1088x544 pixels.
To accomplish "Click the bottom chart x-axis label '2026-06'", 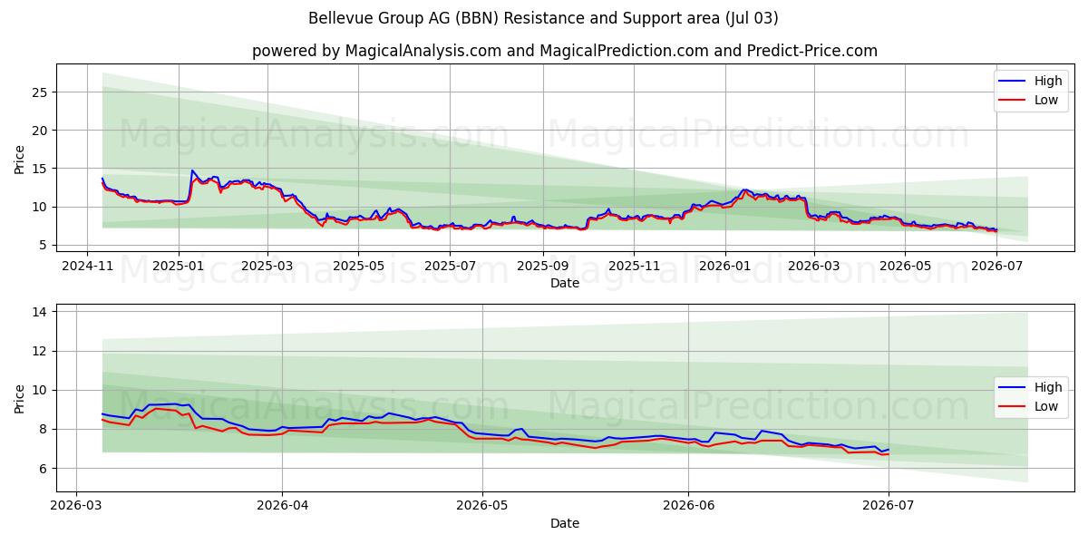I will click(688, 506).
